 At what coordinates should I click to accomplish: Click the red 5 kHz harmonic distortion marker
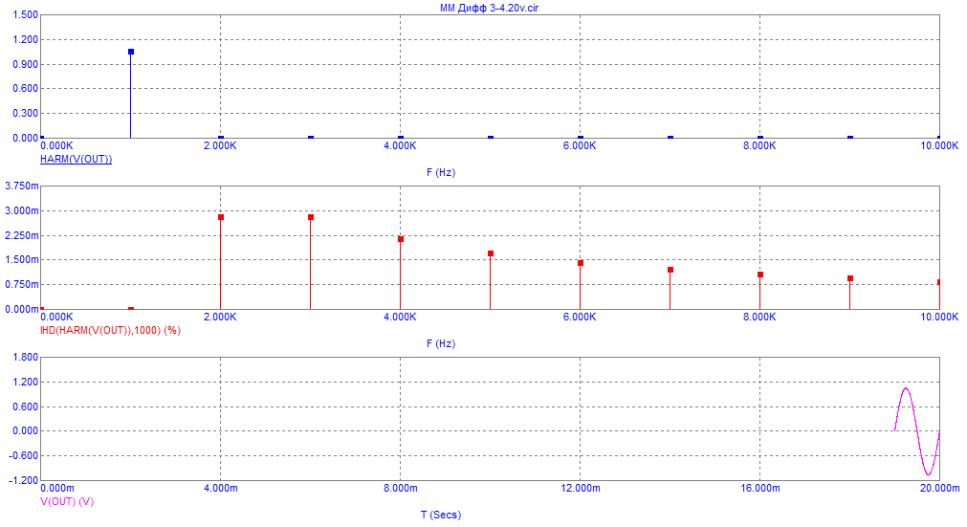coord(491,253)
